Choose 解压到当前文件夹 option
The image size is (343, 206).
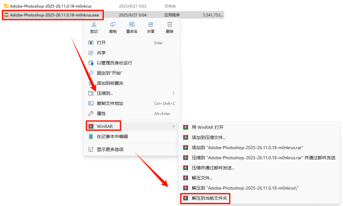259,198
